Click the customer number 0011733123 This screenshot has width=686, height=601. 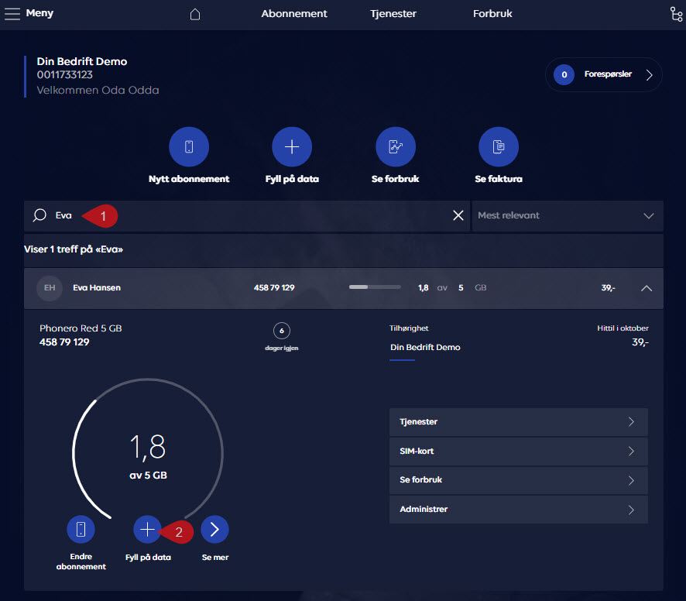(65, 75)
